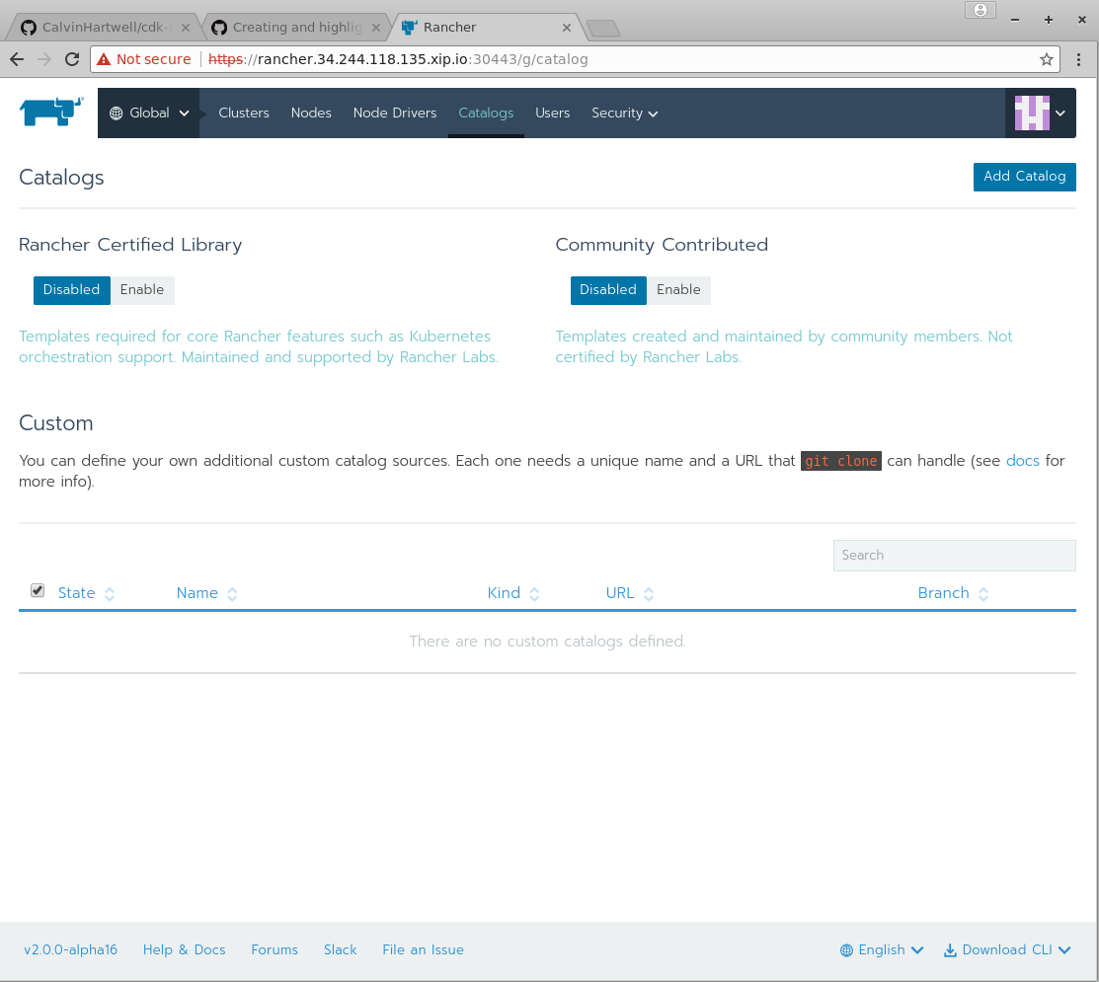Image resolution: width=1099 pixels, height=982 pixels.
Task: Expand the Security menu
Action: click(x=624, y=113)
